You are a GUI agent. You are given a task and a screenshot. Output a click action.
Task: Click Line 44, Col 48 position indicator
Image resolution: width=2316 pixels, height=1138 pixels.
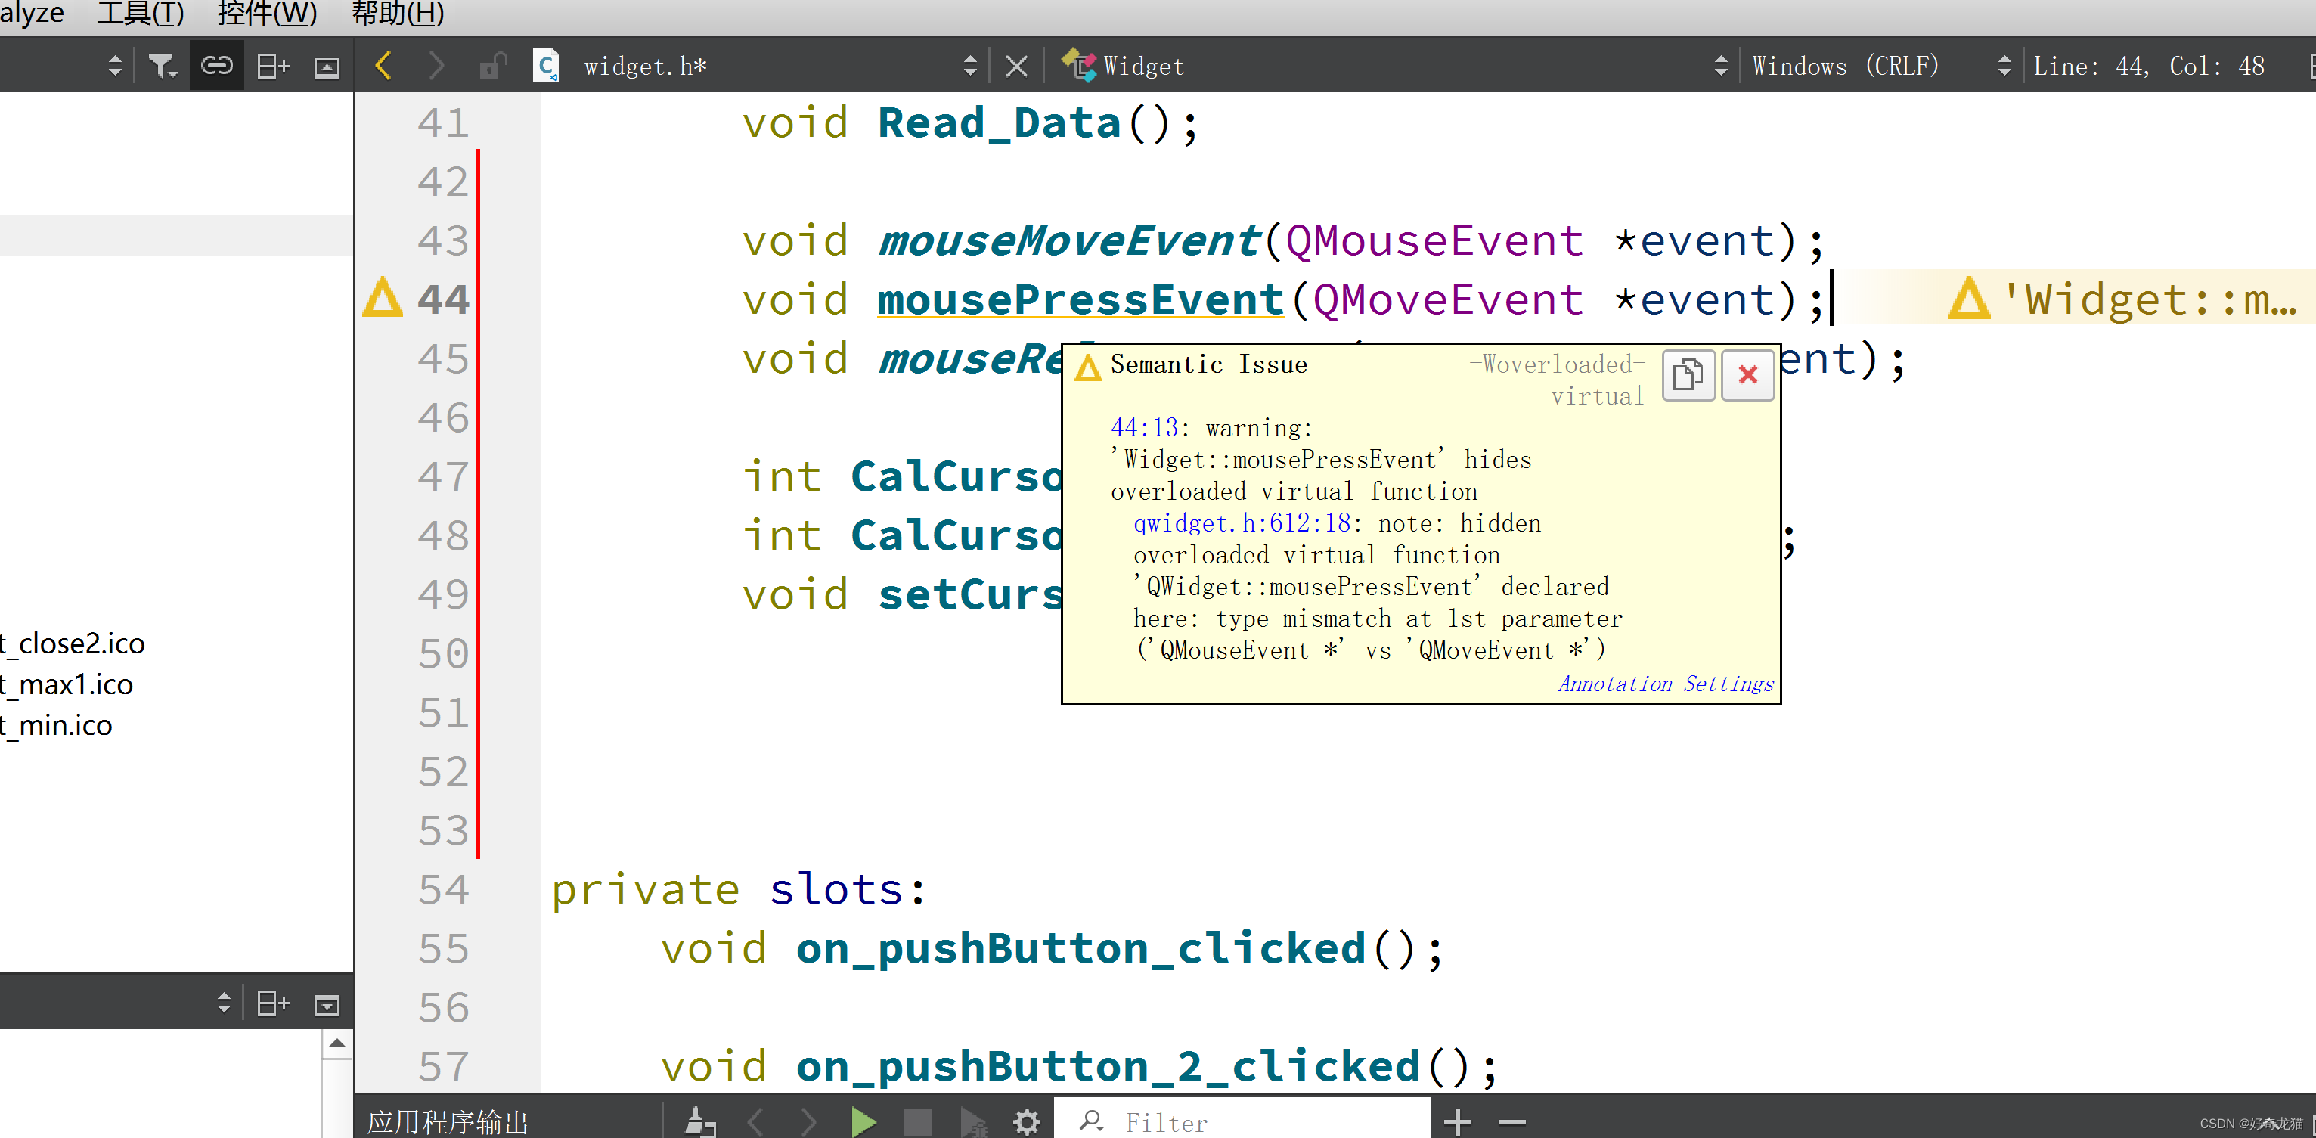[2149, 66]
